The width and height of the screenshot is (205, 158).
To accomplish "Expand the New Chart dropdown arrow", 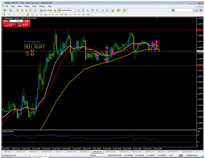I will pyautogui.click(x=7, y=10).
